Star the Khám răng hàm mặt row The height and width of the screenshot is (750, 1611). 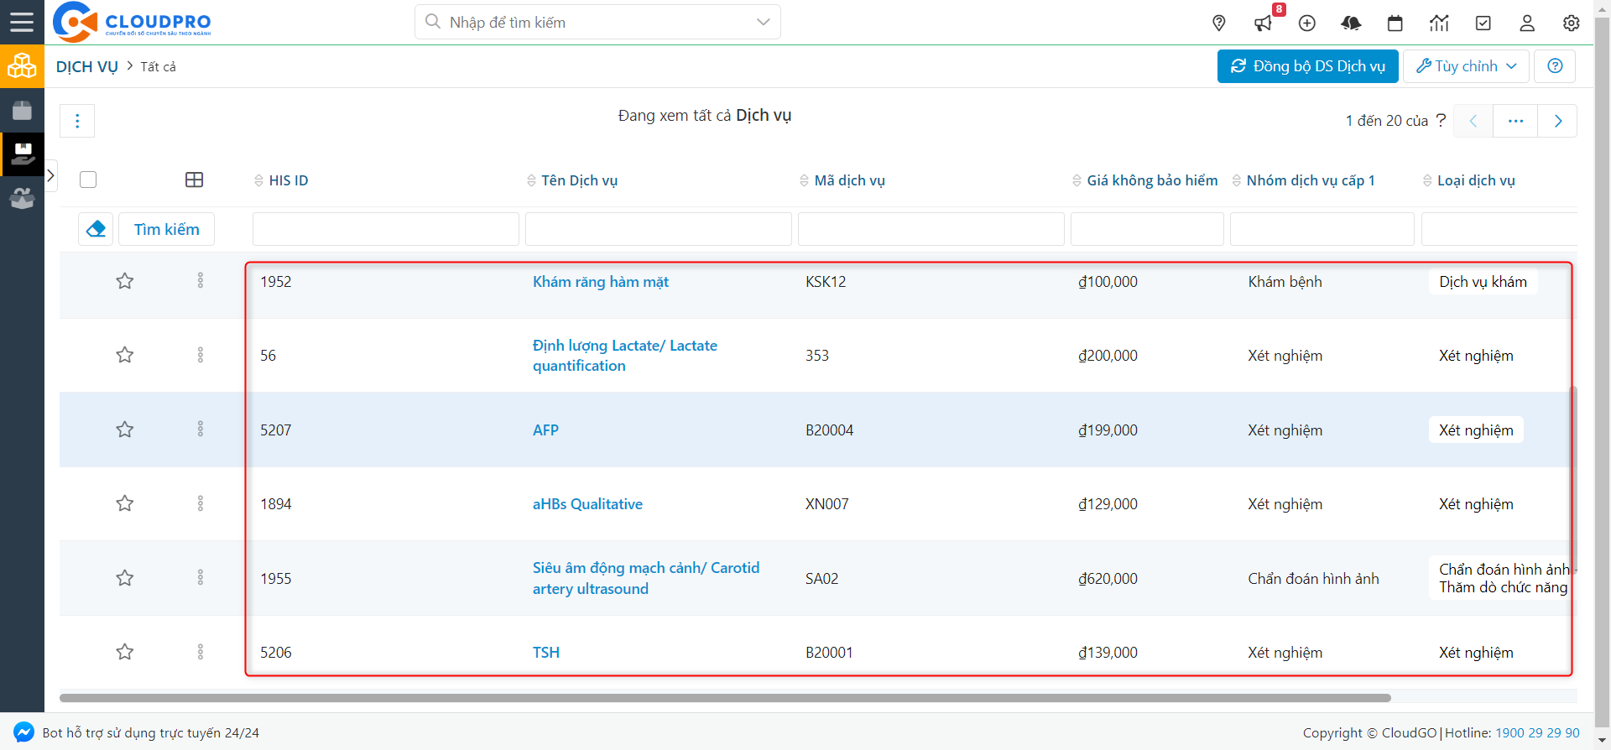click(x=125, y=281)
